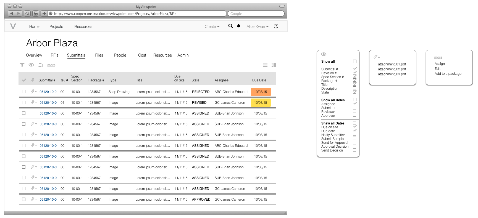The width and height of the screenshot is (478, 218).
Task: Click the more link above the table
Action: 51,65
